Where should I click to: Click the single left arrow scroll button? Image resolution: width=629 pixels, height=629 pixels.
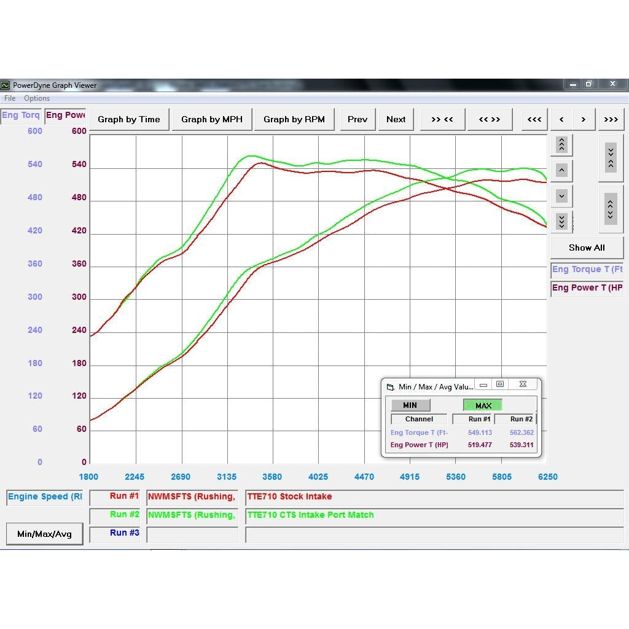[561, 119]
